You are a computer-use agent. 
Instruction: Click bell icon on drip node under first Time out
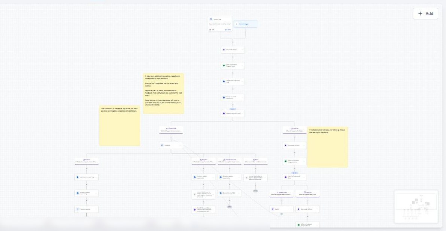pyautogui.click(x=286, y=145)
